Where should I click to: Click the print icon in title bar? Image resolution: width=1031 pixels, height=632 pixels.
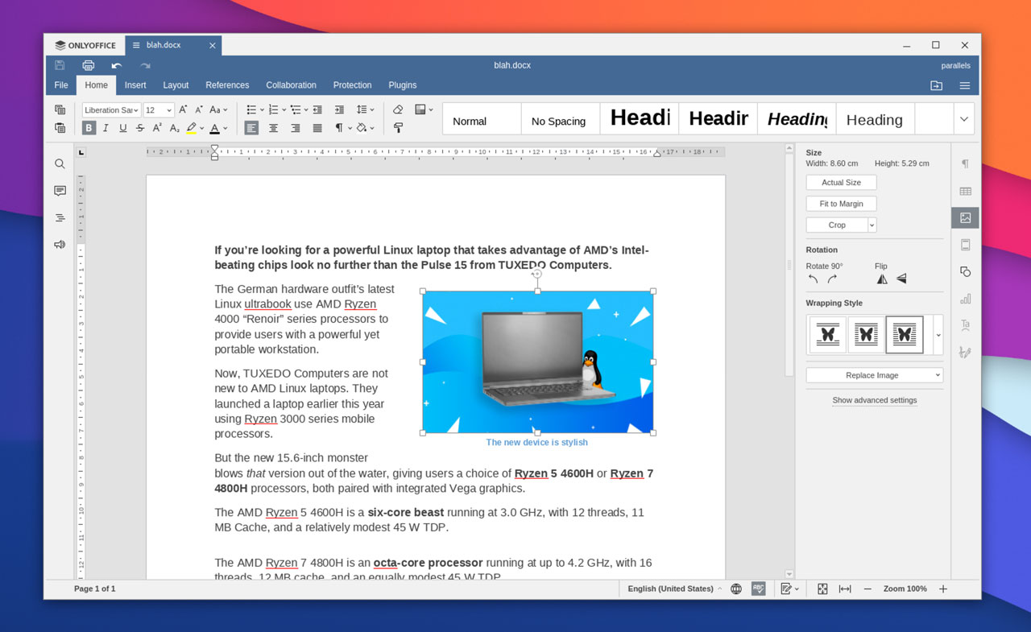89,65
